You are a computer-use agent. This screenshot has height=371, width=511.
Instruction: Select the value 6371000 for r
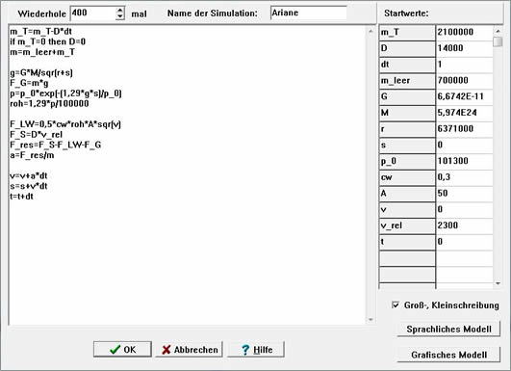point(465,129)
